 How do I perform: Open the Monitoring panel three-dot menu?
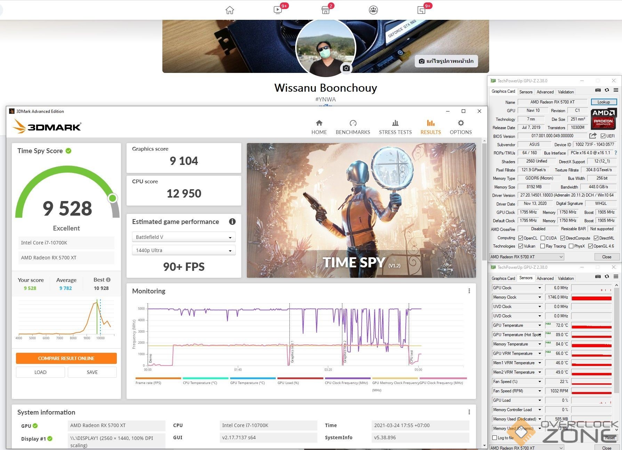[x=469, y=291]
